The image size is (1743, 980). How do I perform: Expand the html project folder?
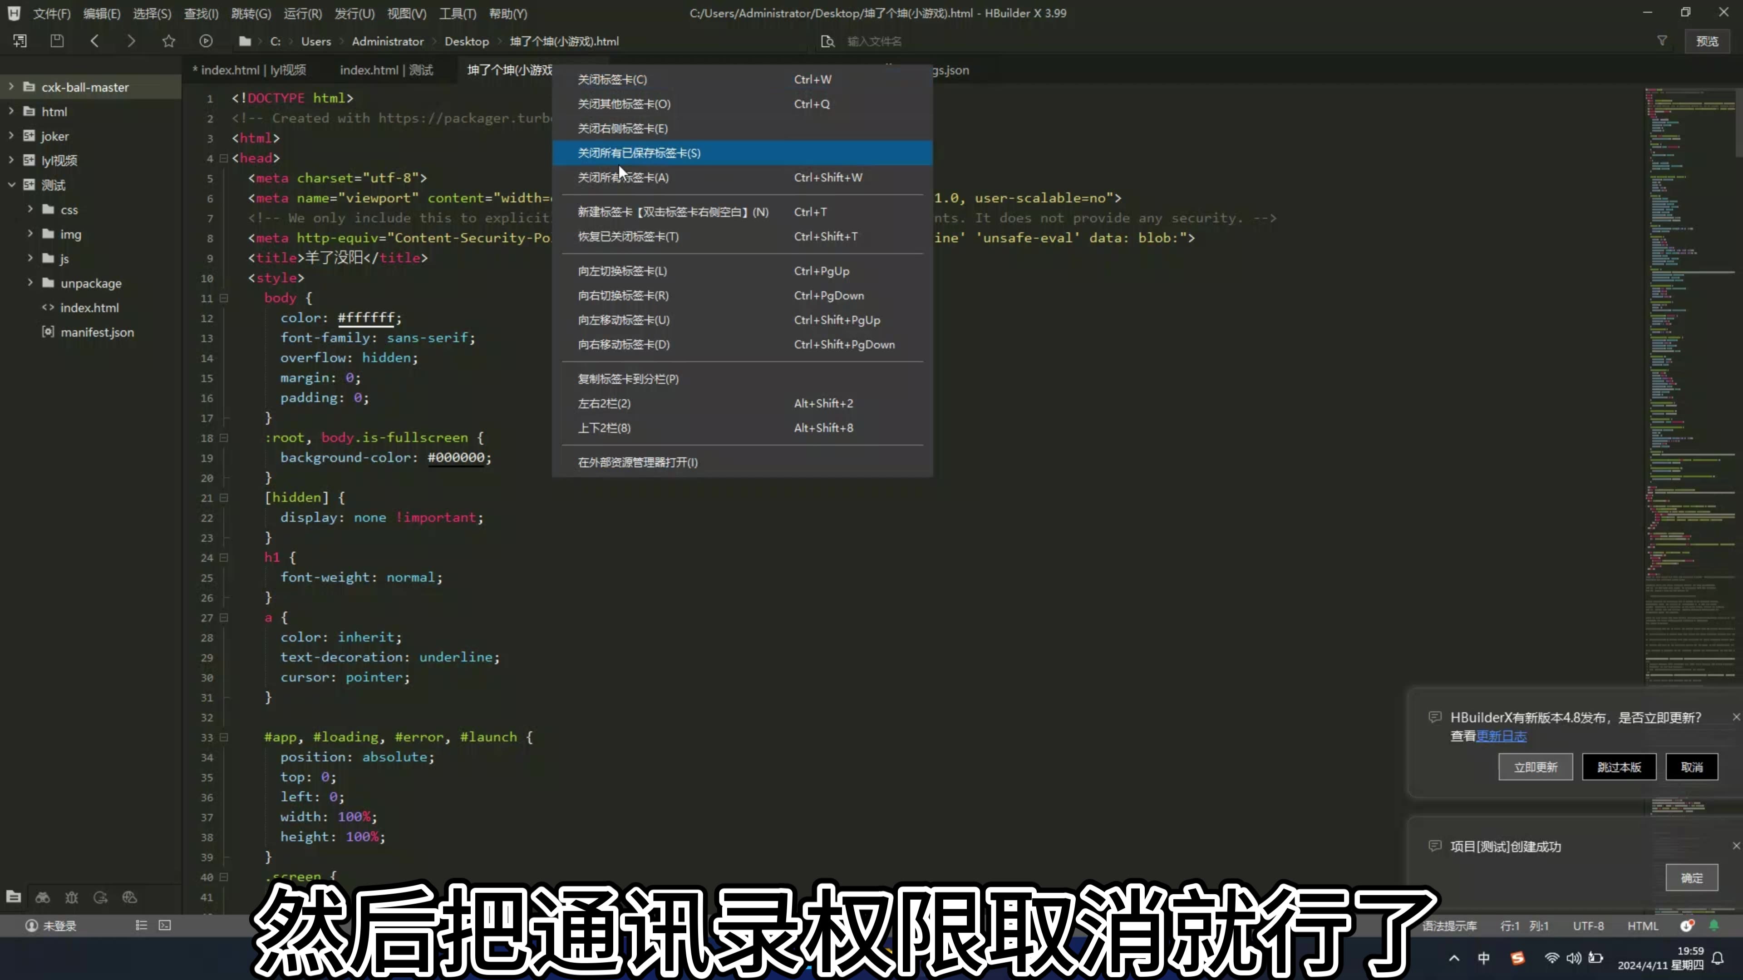pyautogui.click(x=11, y=111)
